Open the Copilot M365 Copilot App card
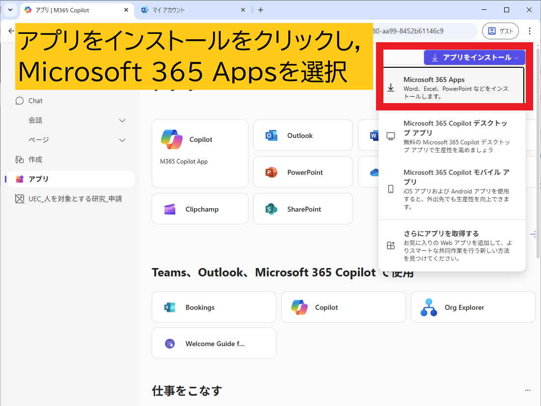The image size is (541, 406). 200,153
